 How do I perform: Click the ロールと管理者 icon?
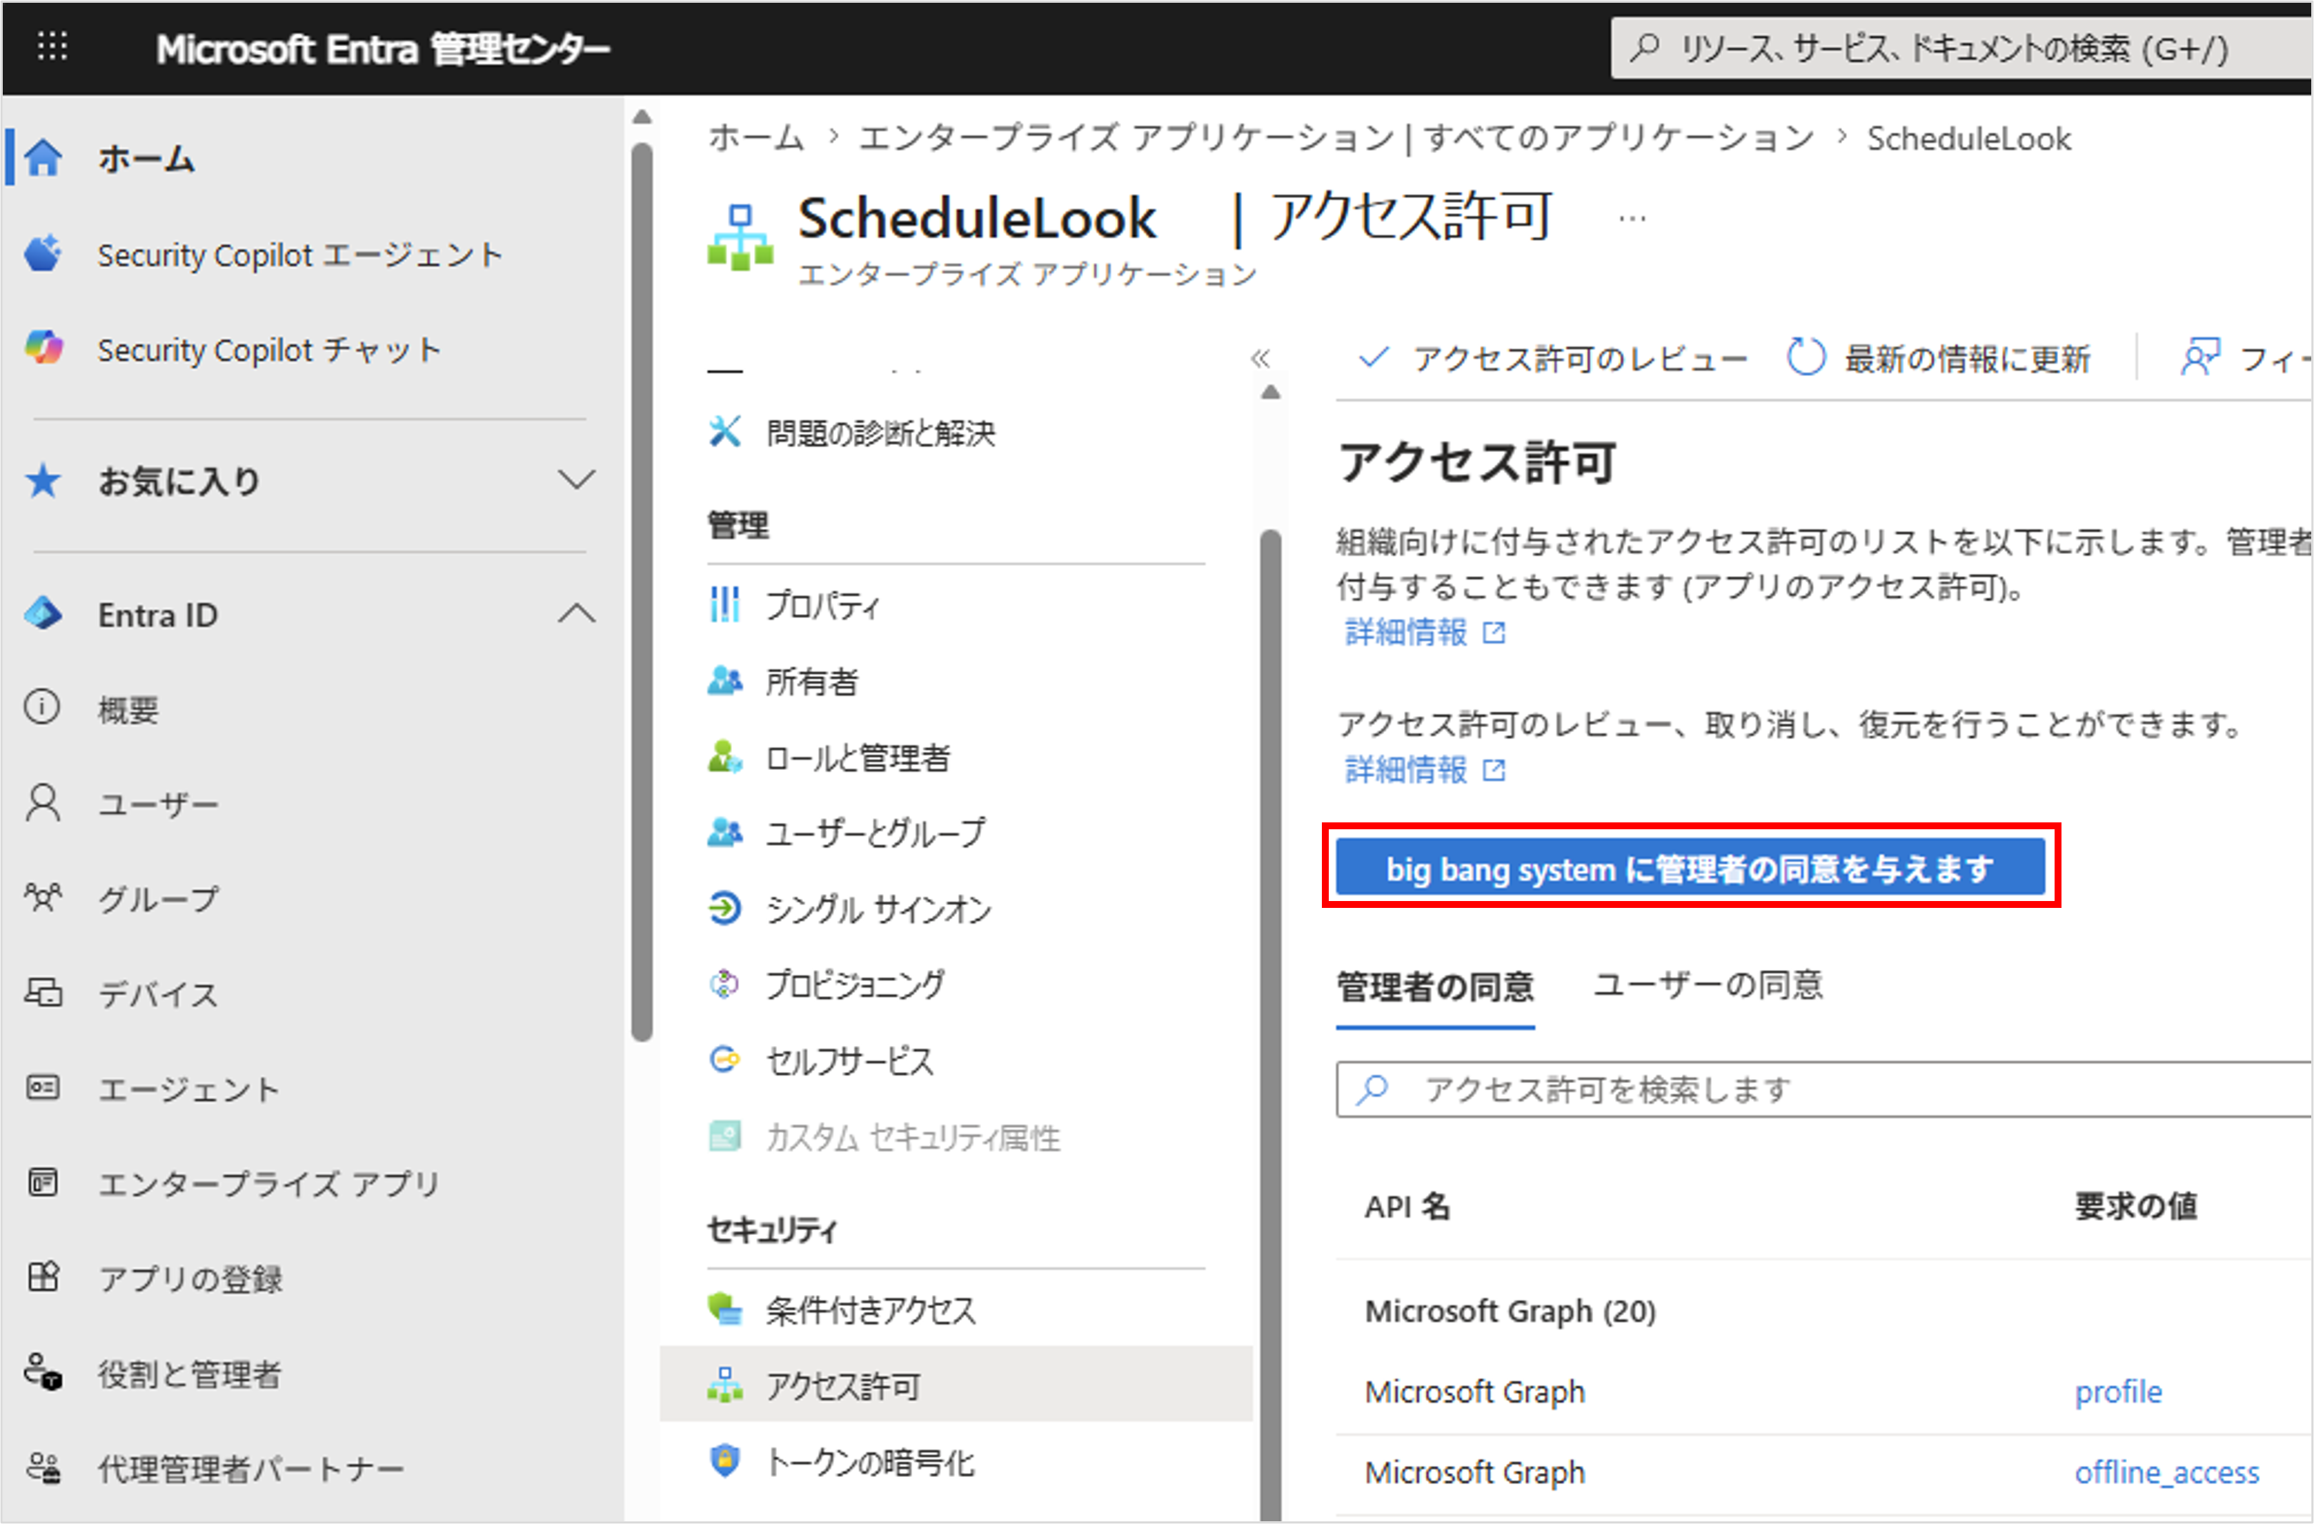[x=725, y=756]
